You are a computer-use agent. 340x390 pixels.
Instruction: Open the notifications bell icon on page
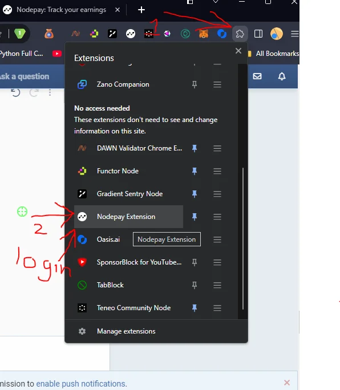(282, 76)
